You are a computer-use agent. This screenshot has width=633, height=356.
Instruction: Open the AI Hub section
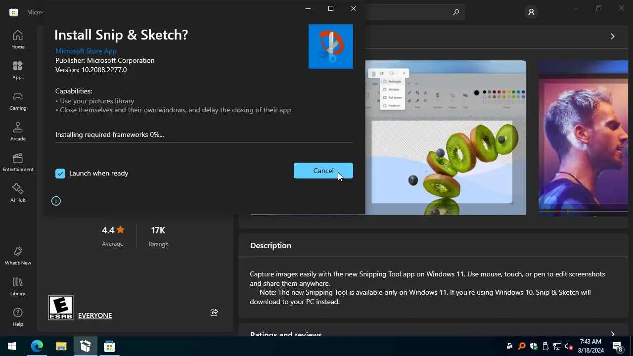click(x=18, y=193)
